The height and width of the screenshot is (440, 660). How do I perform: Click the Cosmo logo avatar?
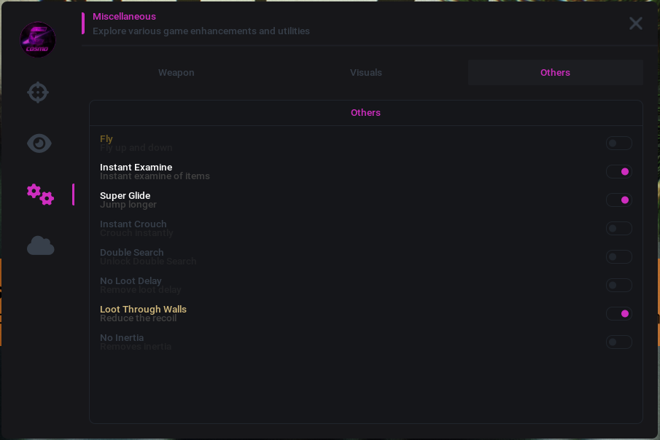38,39
